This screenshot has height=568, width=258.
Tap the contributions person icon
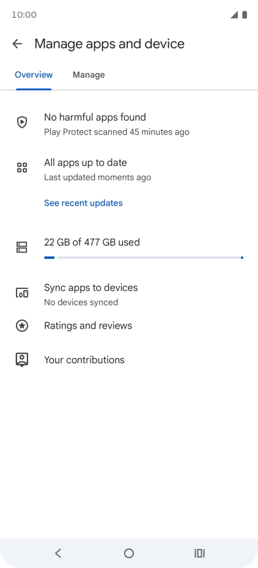22,360
